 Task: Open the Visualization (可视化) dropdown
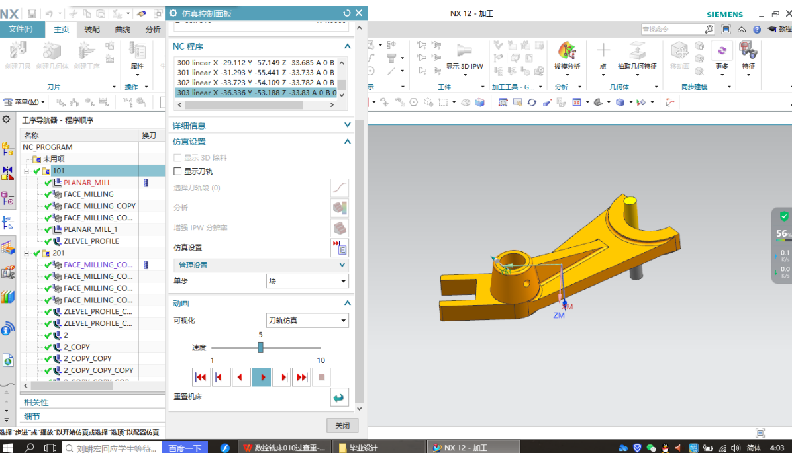307,320
